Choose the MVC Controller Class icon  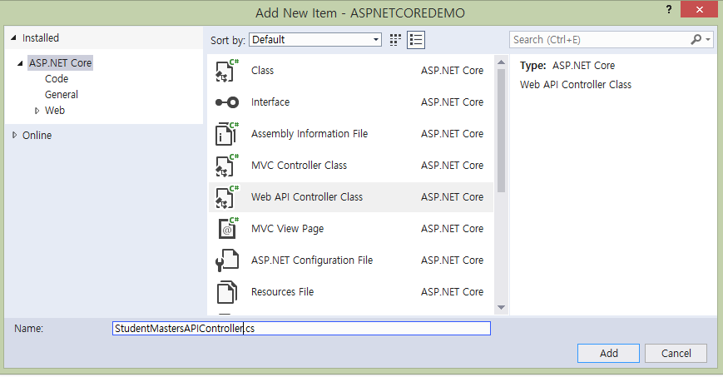click(x=227, y=166)
